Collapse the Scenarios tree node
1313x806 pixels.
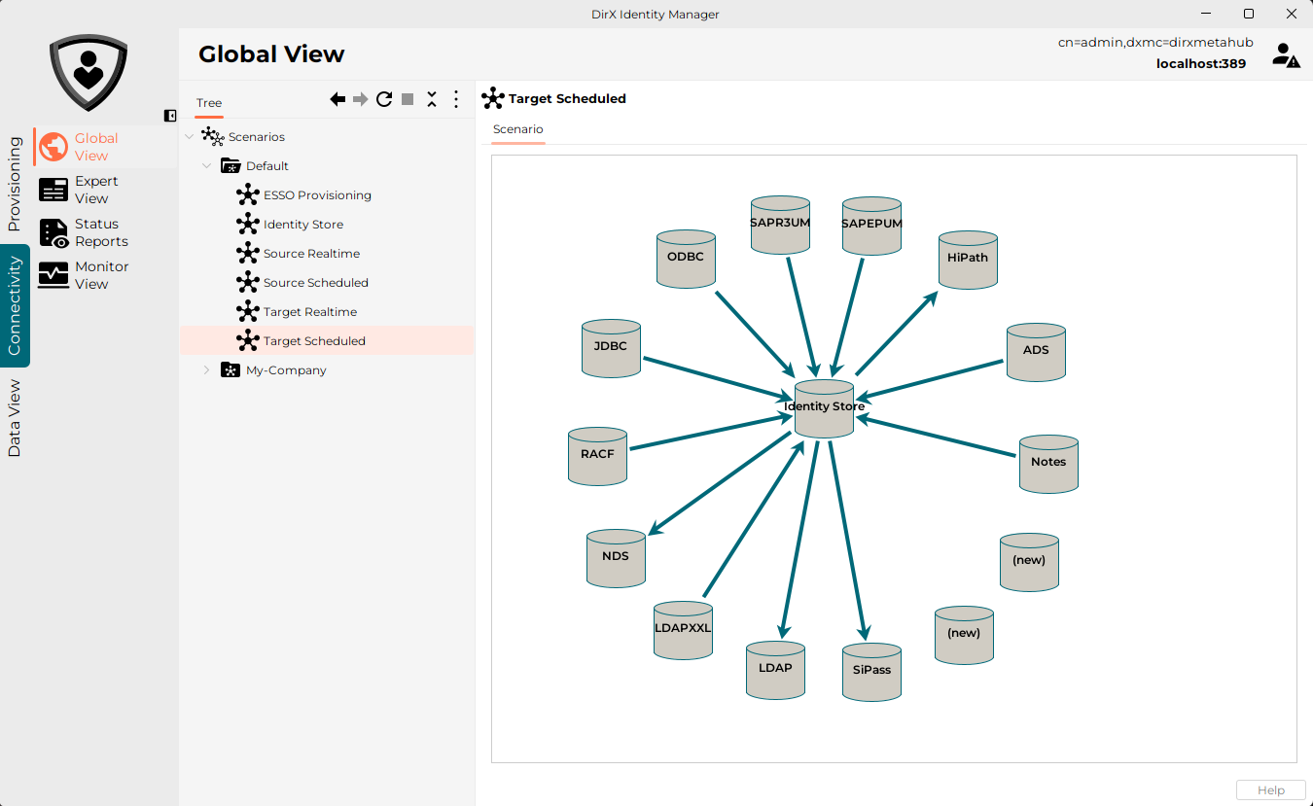[x=189, y=137]
